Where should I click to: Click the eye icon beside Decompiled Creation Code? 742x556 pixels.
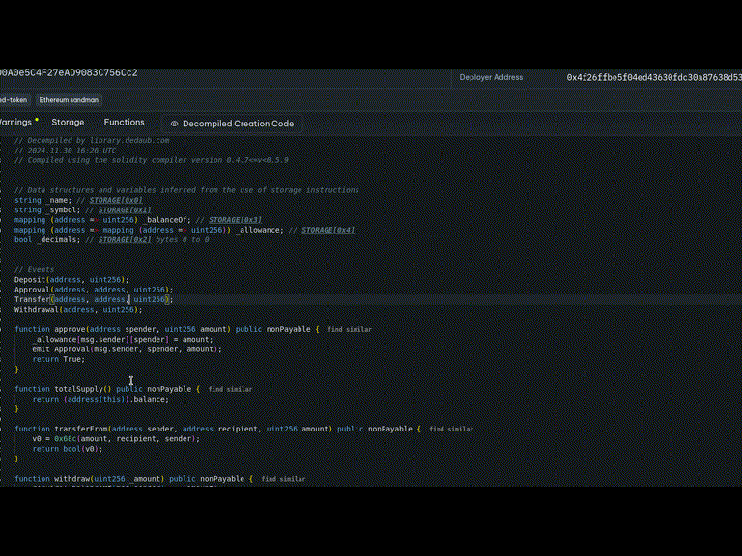[x=175, y=124]
